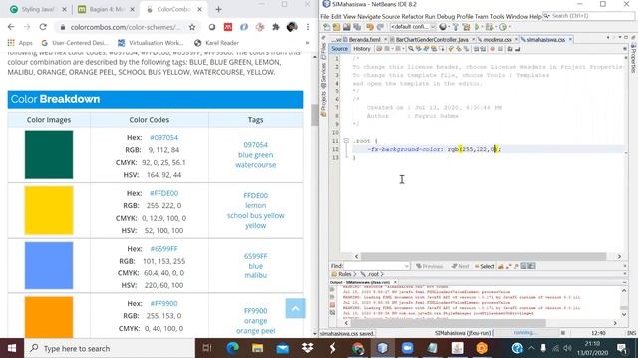Click the blue 6599FF color swatch
The width and height of the screenshot is (638, 358).
click(x=49, y=266)
